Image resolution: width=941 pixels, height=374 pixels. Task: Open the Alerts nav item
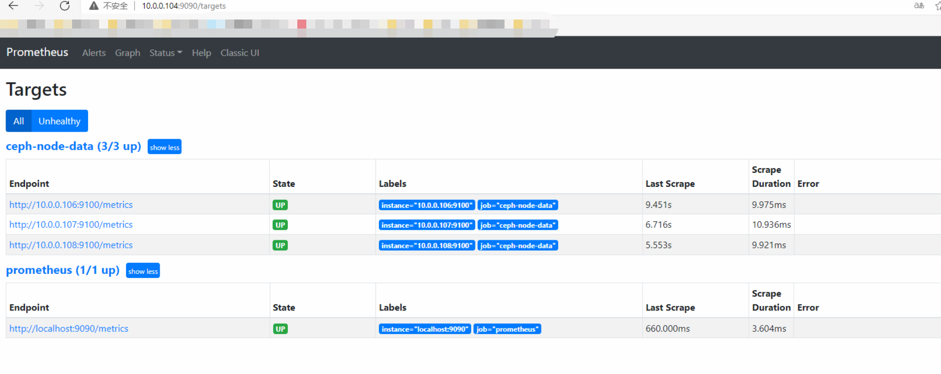tap(94, 53)
